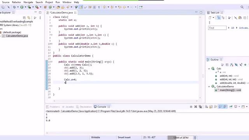The width and height of the screenshot is (249, 140).
Task: Click the New Java Class icon
Action: coord(50,7)
